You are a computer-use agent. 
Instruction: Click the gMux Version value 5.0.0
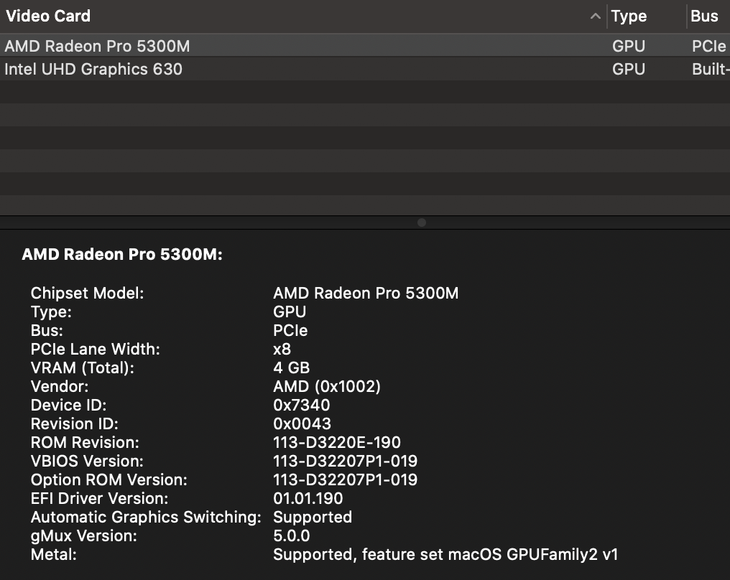tap(292, 535)
